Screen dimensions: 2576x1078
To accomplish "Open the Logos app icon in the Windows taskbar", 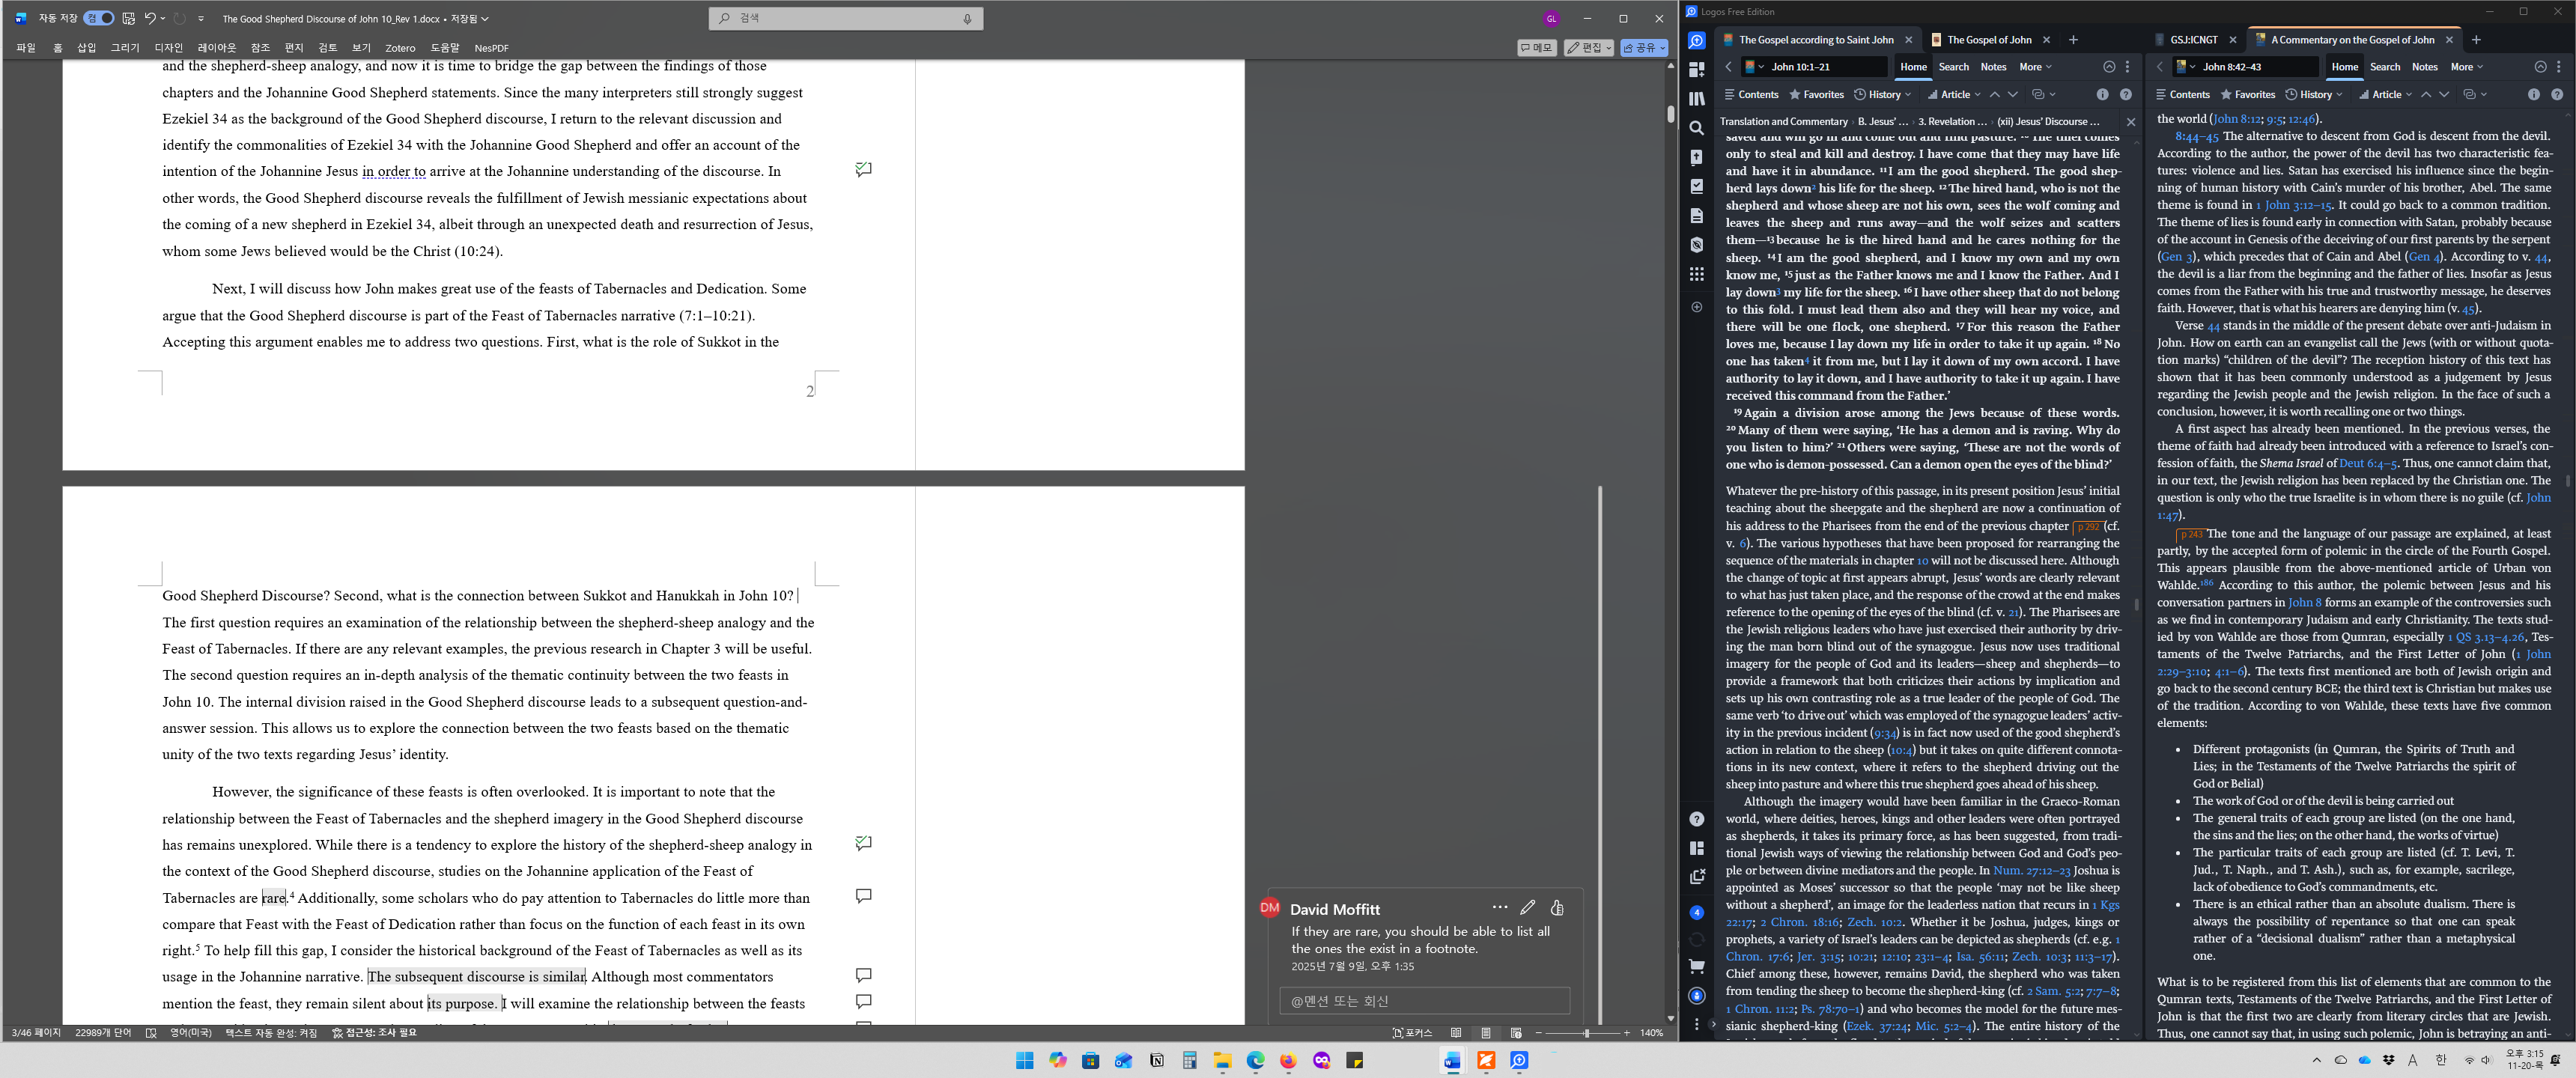I will pos(1519,1061).
